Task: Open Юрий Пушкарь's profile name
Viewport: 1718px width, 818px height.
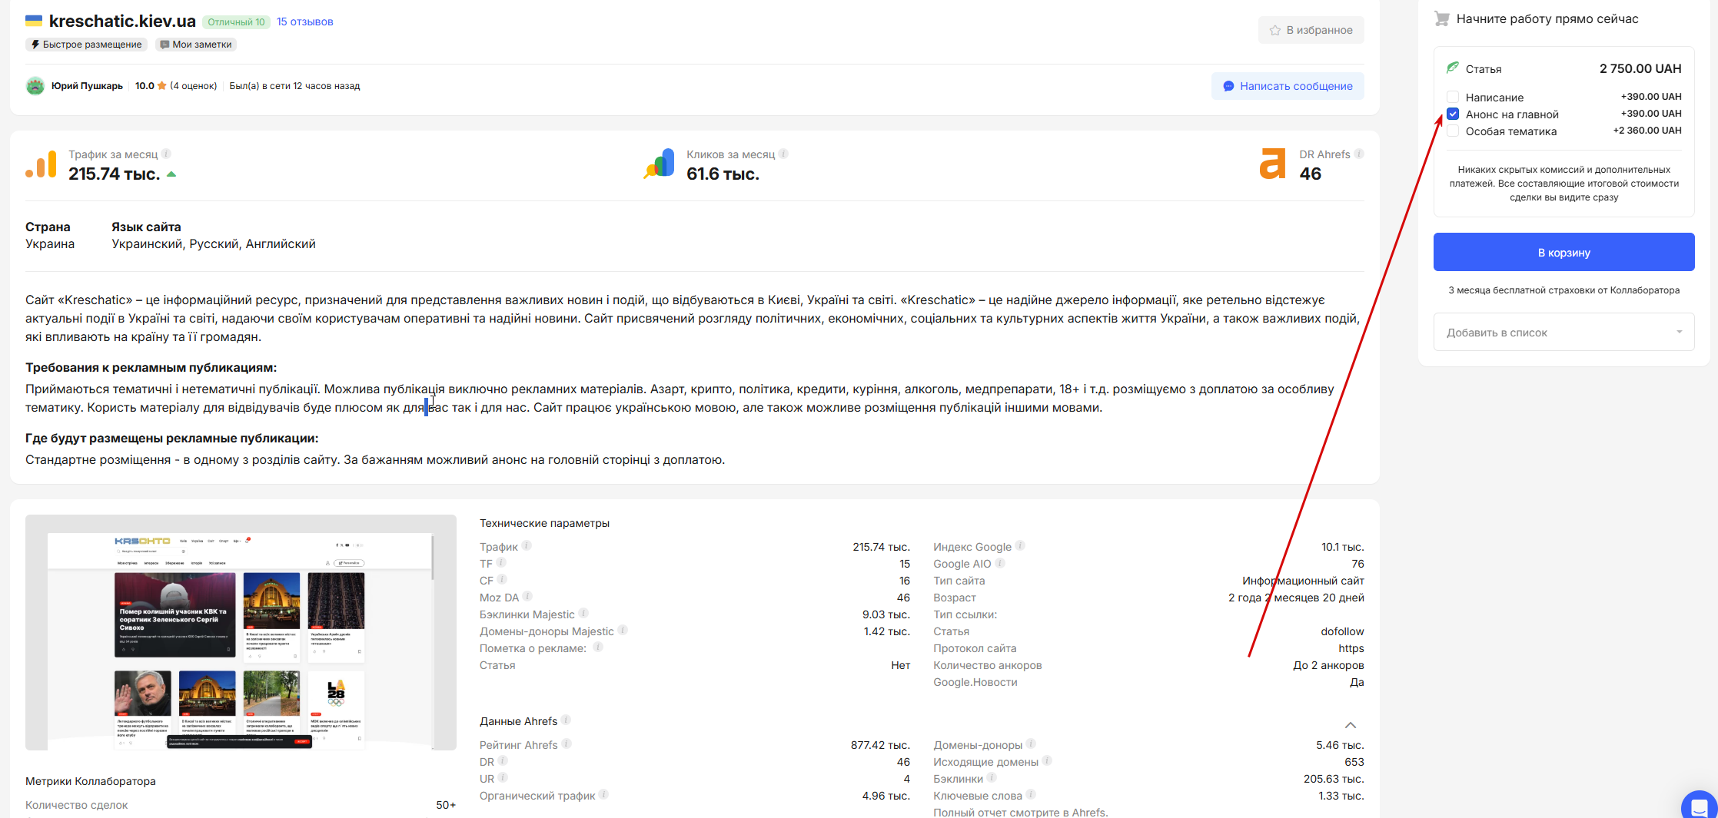Action: pyautogui.click(x=87, y=86)
